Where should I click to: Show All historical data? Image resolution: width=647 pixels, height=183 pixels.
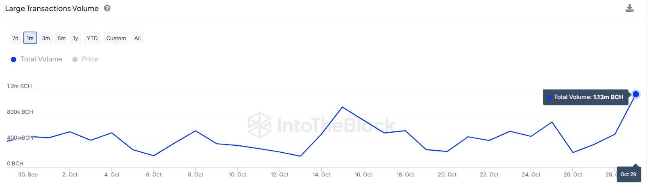coord(137,38)
